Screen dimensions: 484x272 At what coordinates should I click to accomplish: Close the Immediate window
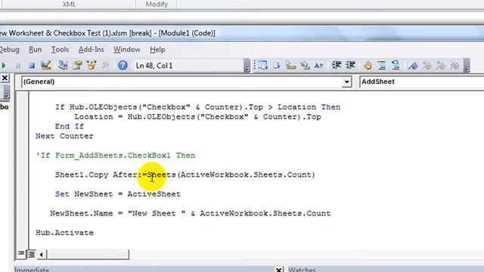coord(279,270)
